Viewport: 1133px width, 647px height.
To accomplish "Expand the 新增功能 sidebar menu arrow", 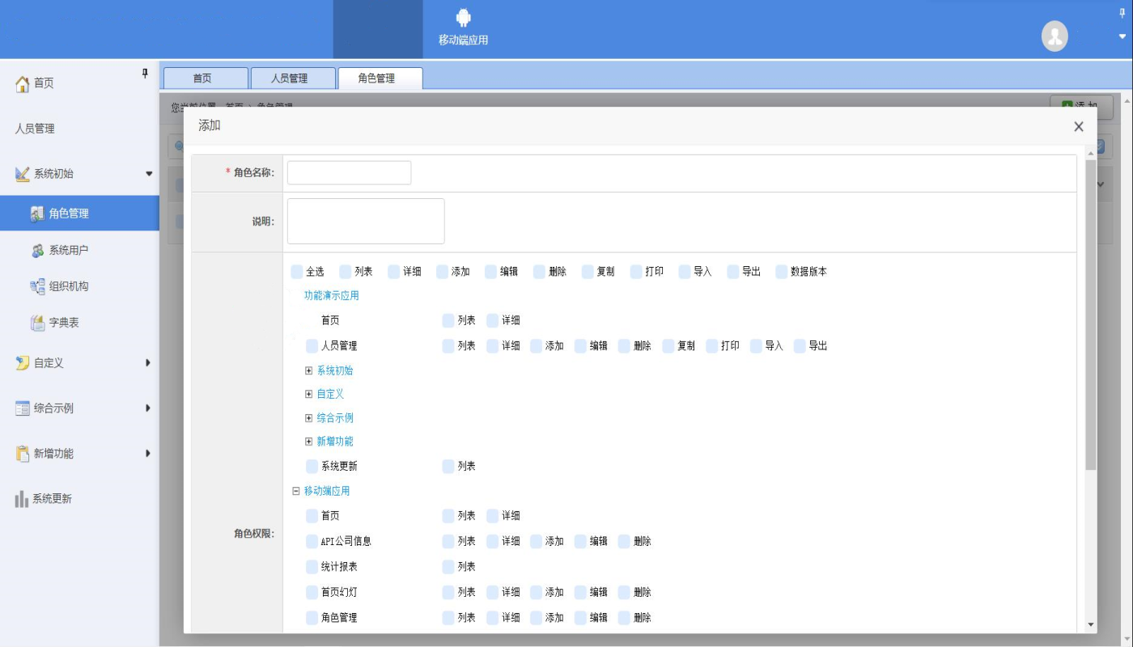I will (148, 454).
